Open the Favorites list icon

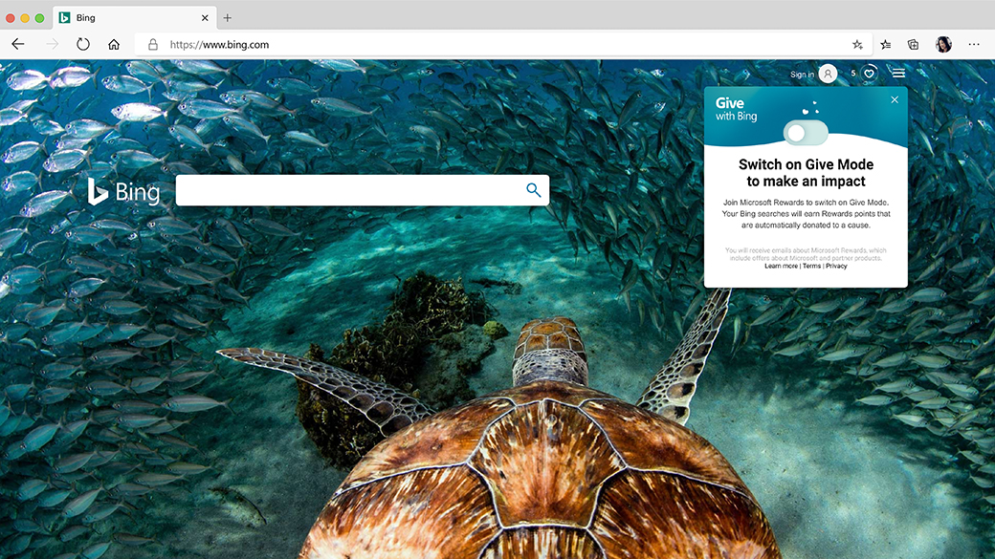coord(886,44)
